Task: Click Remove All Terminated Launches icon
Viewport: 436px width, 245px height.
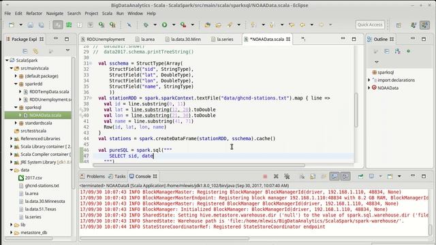Action: pos(287,176)
